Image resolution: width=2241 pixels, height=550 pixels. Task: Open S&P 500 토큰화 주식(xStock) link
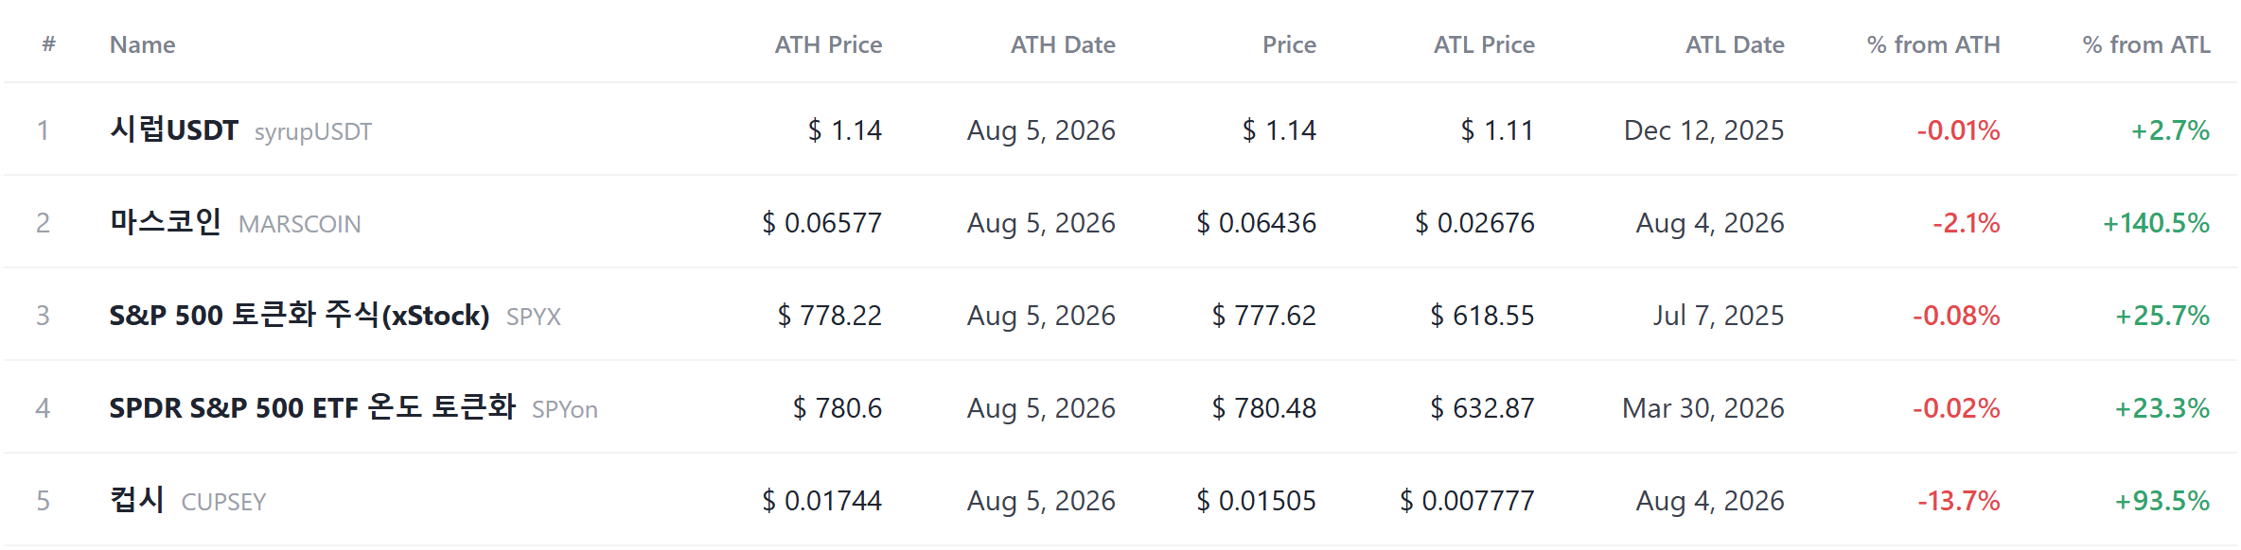(299, 315)
